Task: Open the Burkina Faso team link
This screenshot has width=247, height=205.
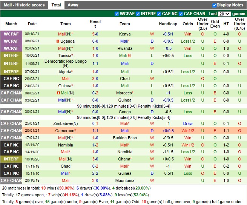Action: pyautogui.click(x=125, y=138)
